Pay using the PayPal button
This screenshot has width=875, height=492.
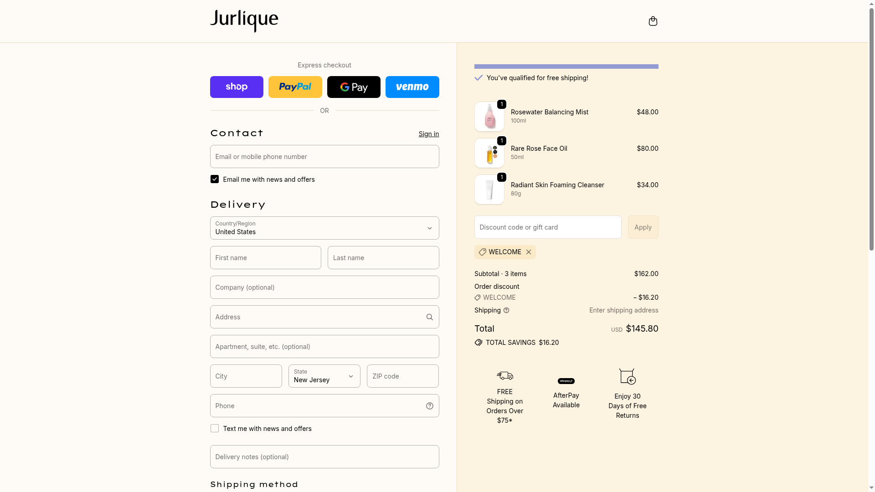pyautogui.click(x=295, y=87)
